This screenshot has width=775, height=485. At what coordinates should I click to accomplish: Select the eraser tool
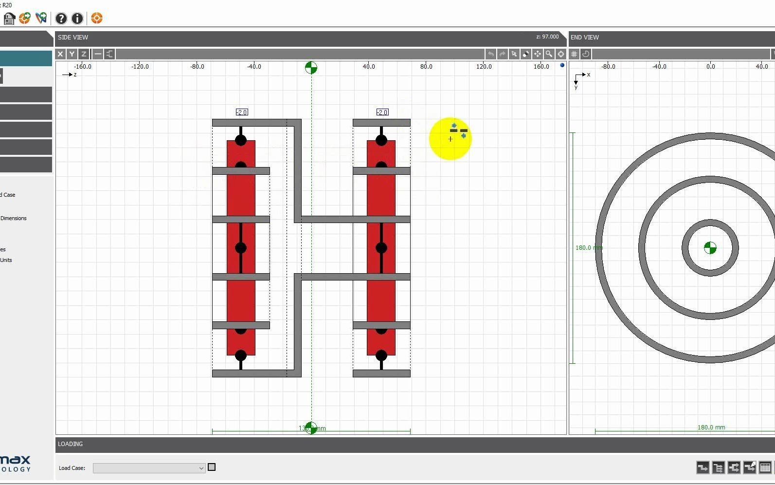click(525, 54)
